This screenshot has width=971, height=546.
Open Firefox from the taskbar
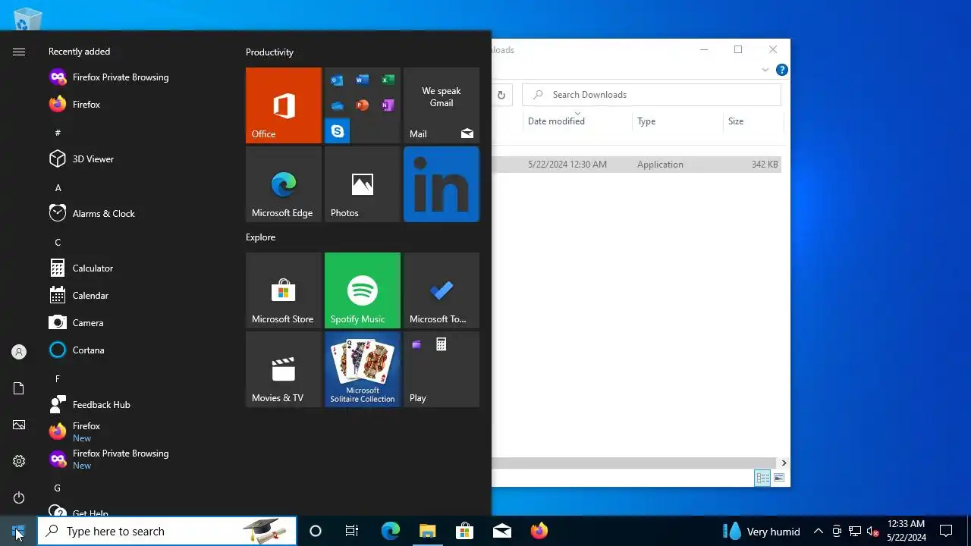[x=539, y=531]
